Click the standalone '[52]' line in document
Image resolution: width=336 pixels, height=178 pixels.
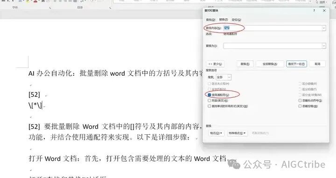tap(34, 94)
